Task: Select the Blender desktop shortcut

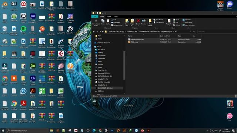Action: [4, 5]
